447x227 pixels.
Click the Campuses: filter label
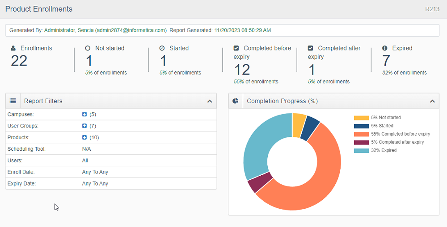coord(21,114)
